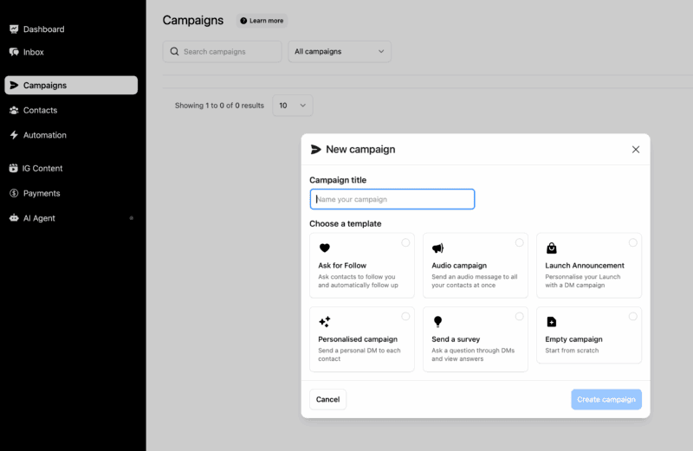Select the Empty campaign radio button
The width and height of the screenshot is (693, 451).
[x=633, y=316]
